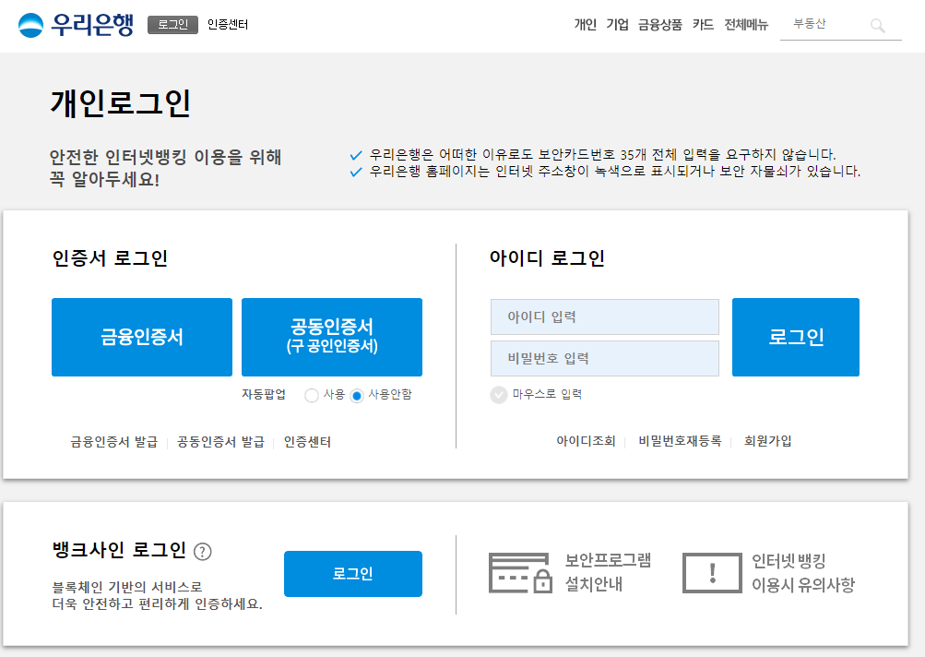Click the search magnifier icon
Viewport: 925px width, 657px height.
(877, 26)
